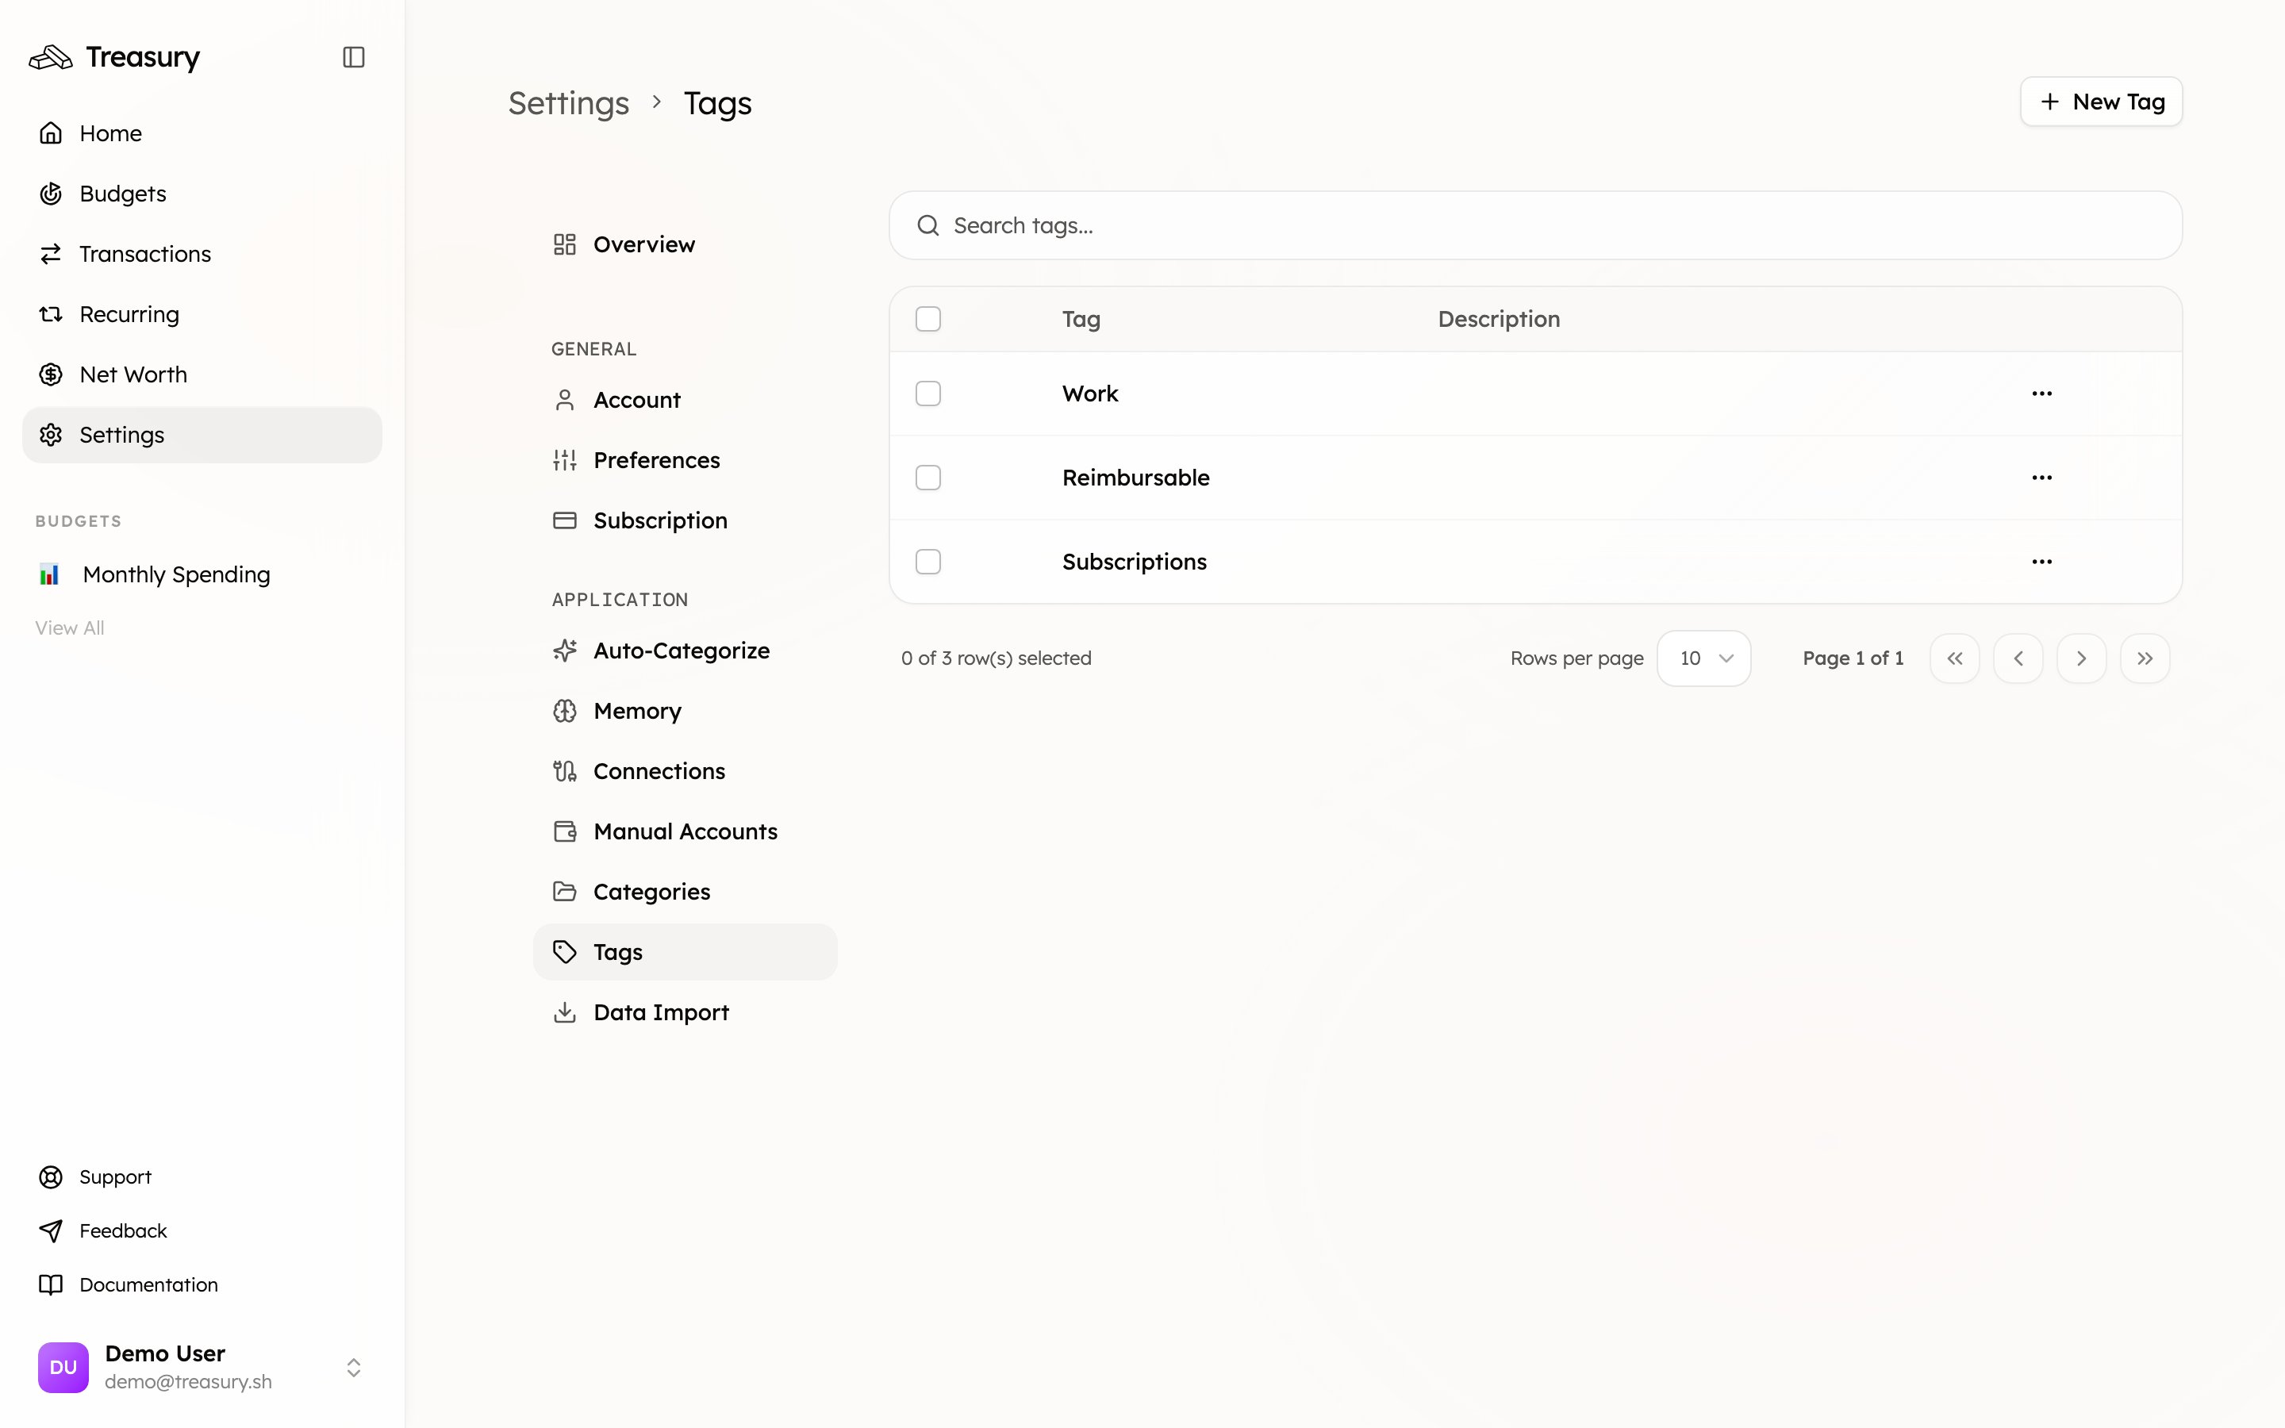Check the Work tag checkbox
Screen dimensions: 2285x1428
click(928, 393)
